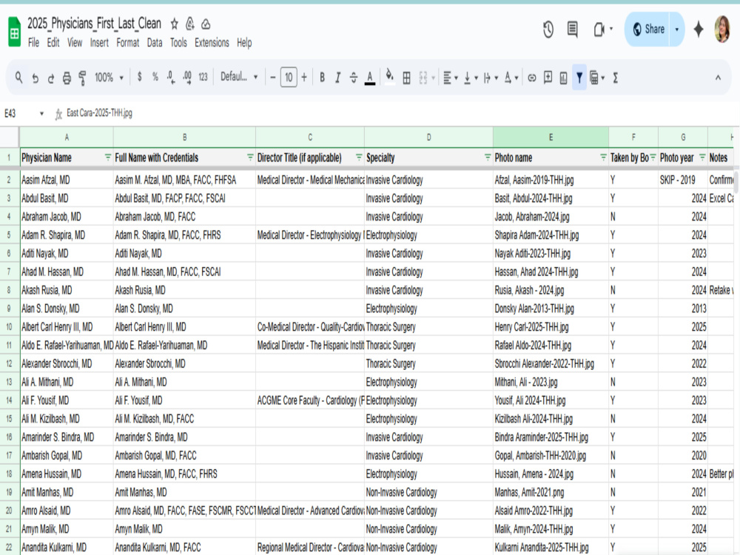Increase font size plus button
The width and height of the screenshot is (740, 555).
point(304,78)
